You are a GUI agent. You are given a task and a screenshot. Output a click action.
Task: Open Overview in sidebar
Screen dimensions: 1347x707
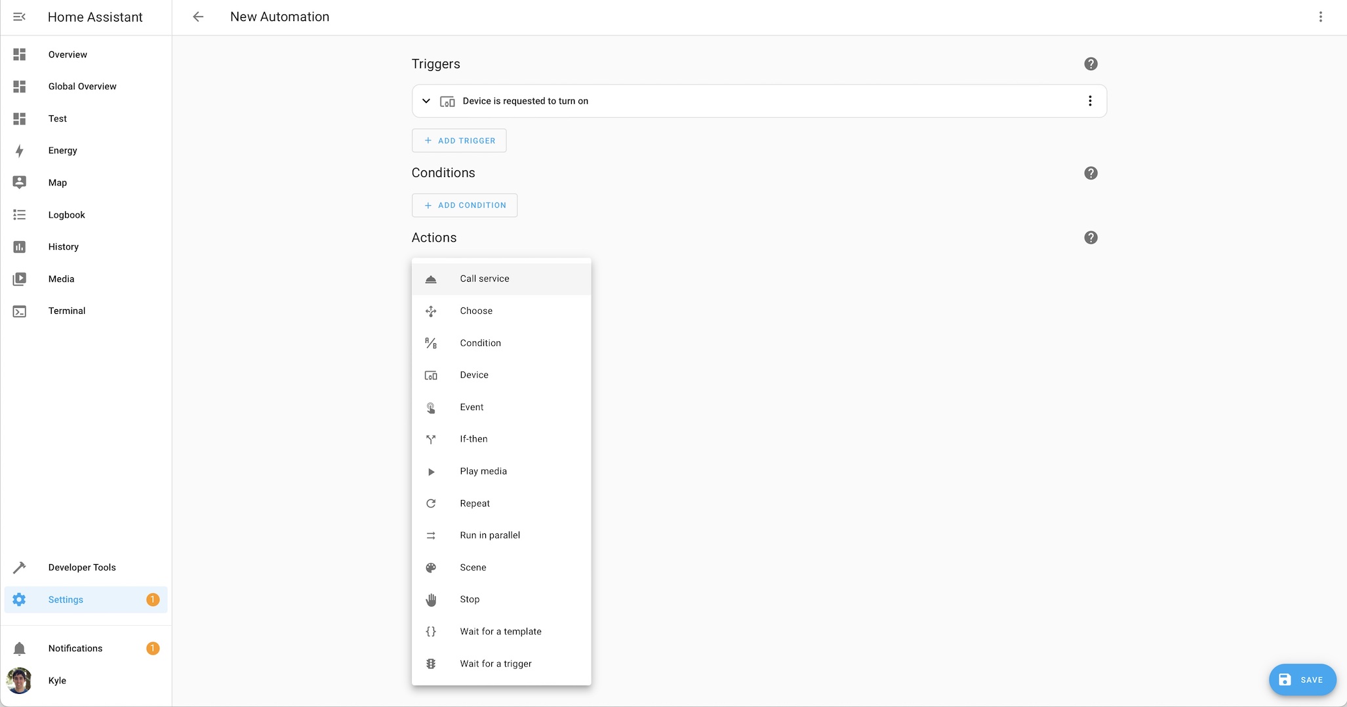pyautogui.click(x=68, y=54)
